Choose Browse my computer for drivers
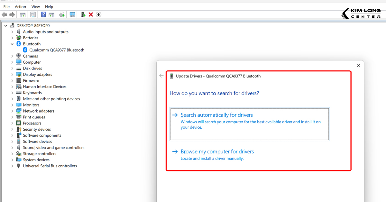Image resolution: width=386 pixels, height=202 pixels. tap(217, 152)
